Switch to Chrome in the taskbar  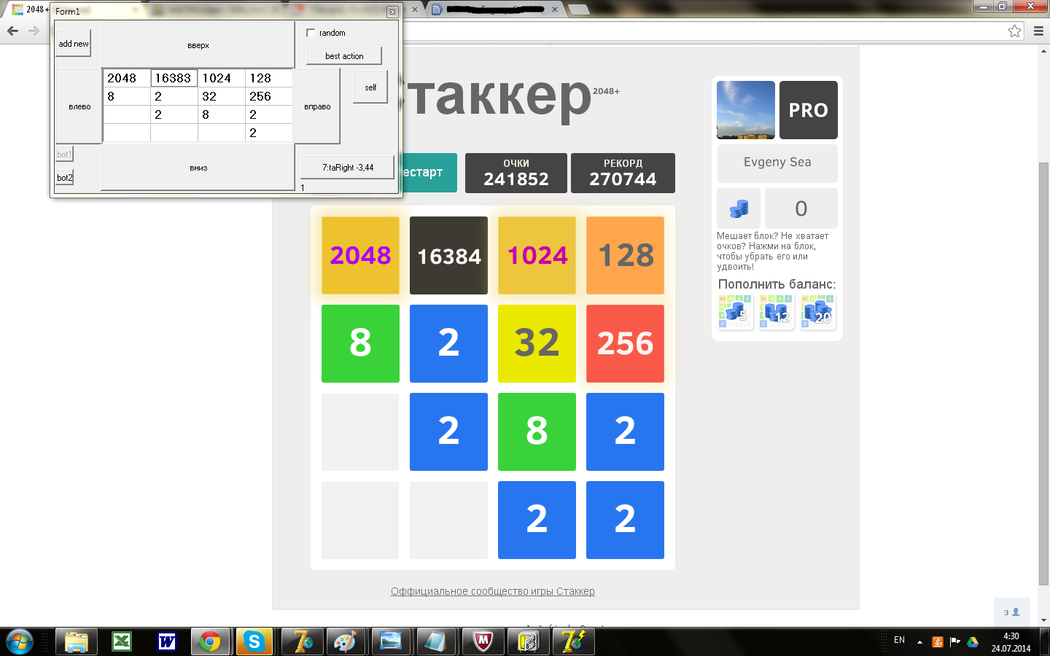point(211,641)
